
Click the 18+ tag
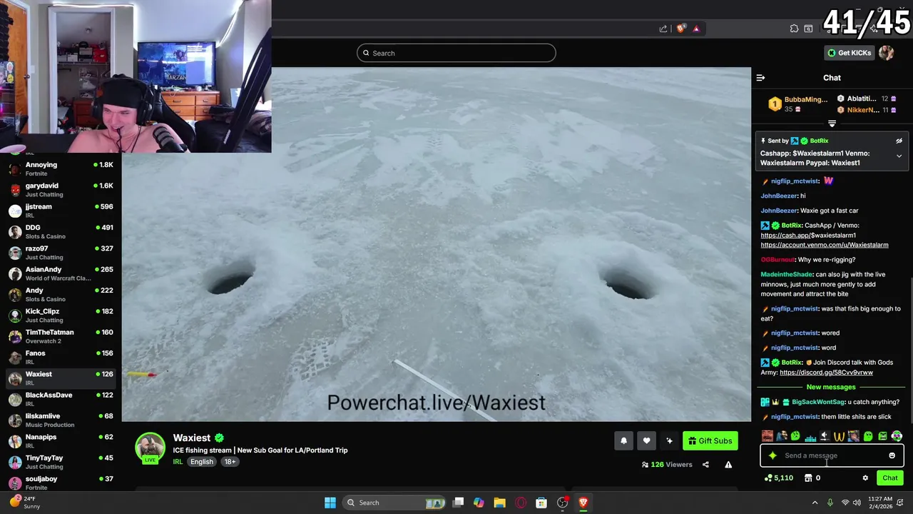pyautogui.click(x=230, y=462)
